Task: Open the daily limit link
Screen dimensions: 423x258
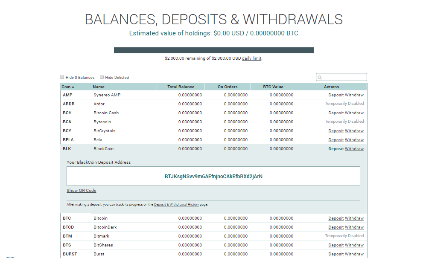Action: coord(251,58)
